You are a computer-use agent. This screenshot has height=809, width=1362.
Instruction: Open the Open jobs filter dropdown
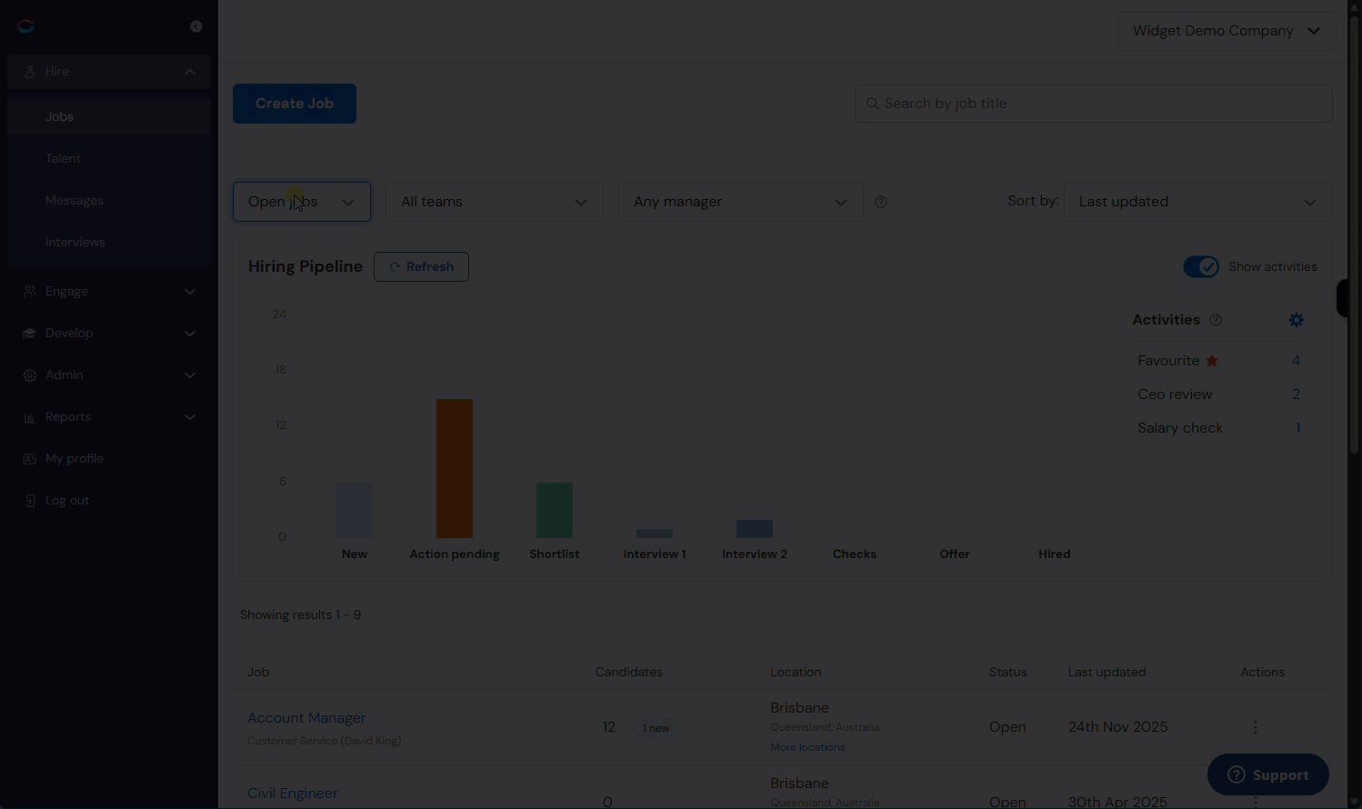pyautogui.click(x=302, y=202)
